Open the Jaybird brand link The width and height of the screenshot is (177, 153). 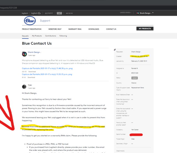(49, 13)
